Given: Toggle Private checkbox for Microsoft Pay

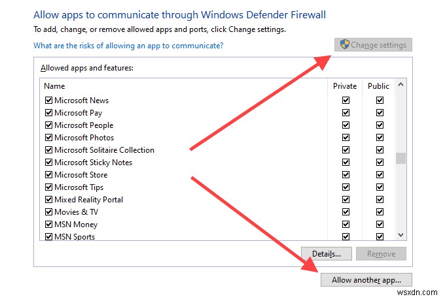Looking at the screenshot, I should [346, 113].
